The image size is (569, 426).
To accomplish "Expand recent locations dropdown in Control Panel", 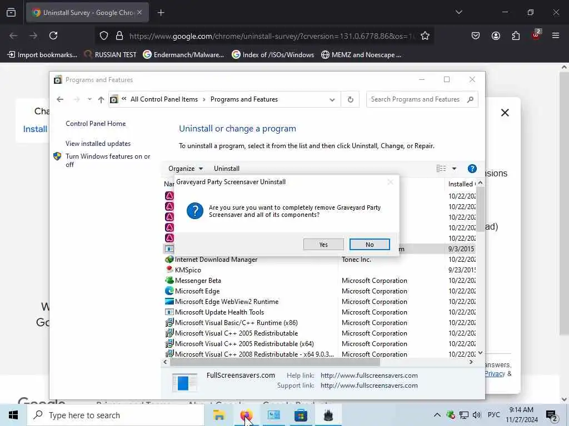I will [89, 99].
